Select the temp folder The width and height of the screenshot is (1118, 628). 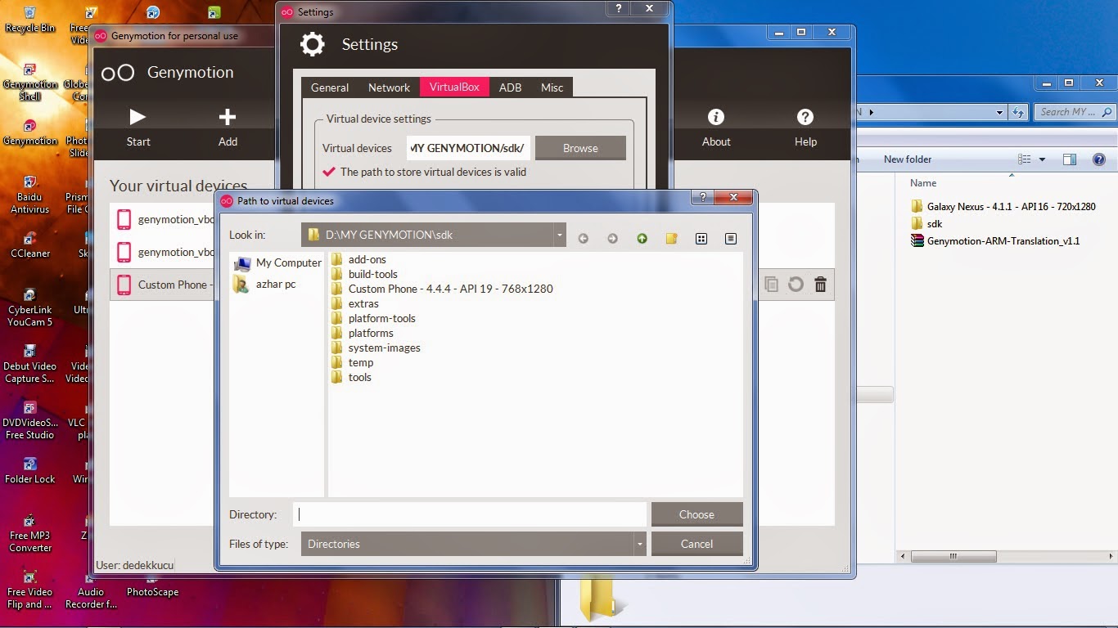353,362
